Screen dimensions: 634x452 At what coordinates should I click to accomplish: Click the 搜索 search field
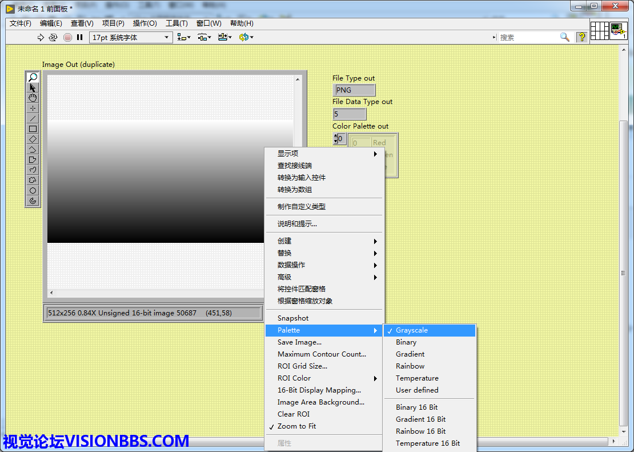pos(528,37)
